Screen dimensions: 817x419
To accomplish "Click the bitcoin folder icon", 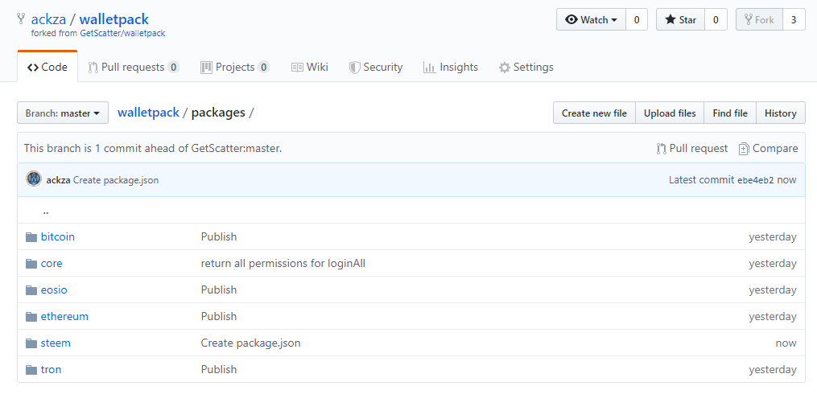I will click(31, 237).
